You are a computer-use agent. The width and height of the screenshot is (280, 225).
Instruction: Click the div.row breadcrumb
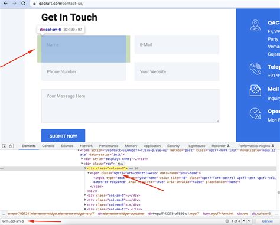coord(243,214)
